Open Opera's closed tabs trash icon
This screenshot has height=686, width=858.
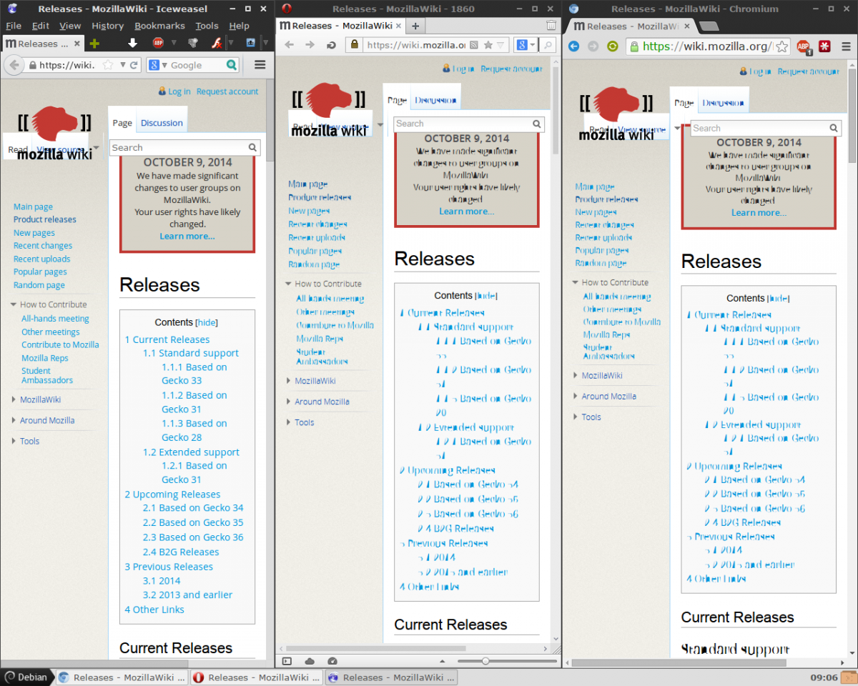pyautogui.click(x=551, y=25)
